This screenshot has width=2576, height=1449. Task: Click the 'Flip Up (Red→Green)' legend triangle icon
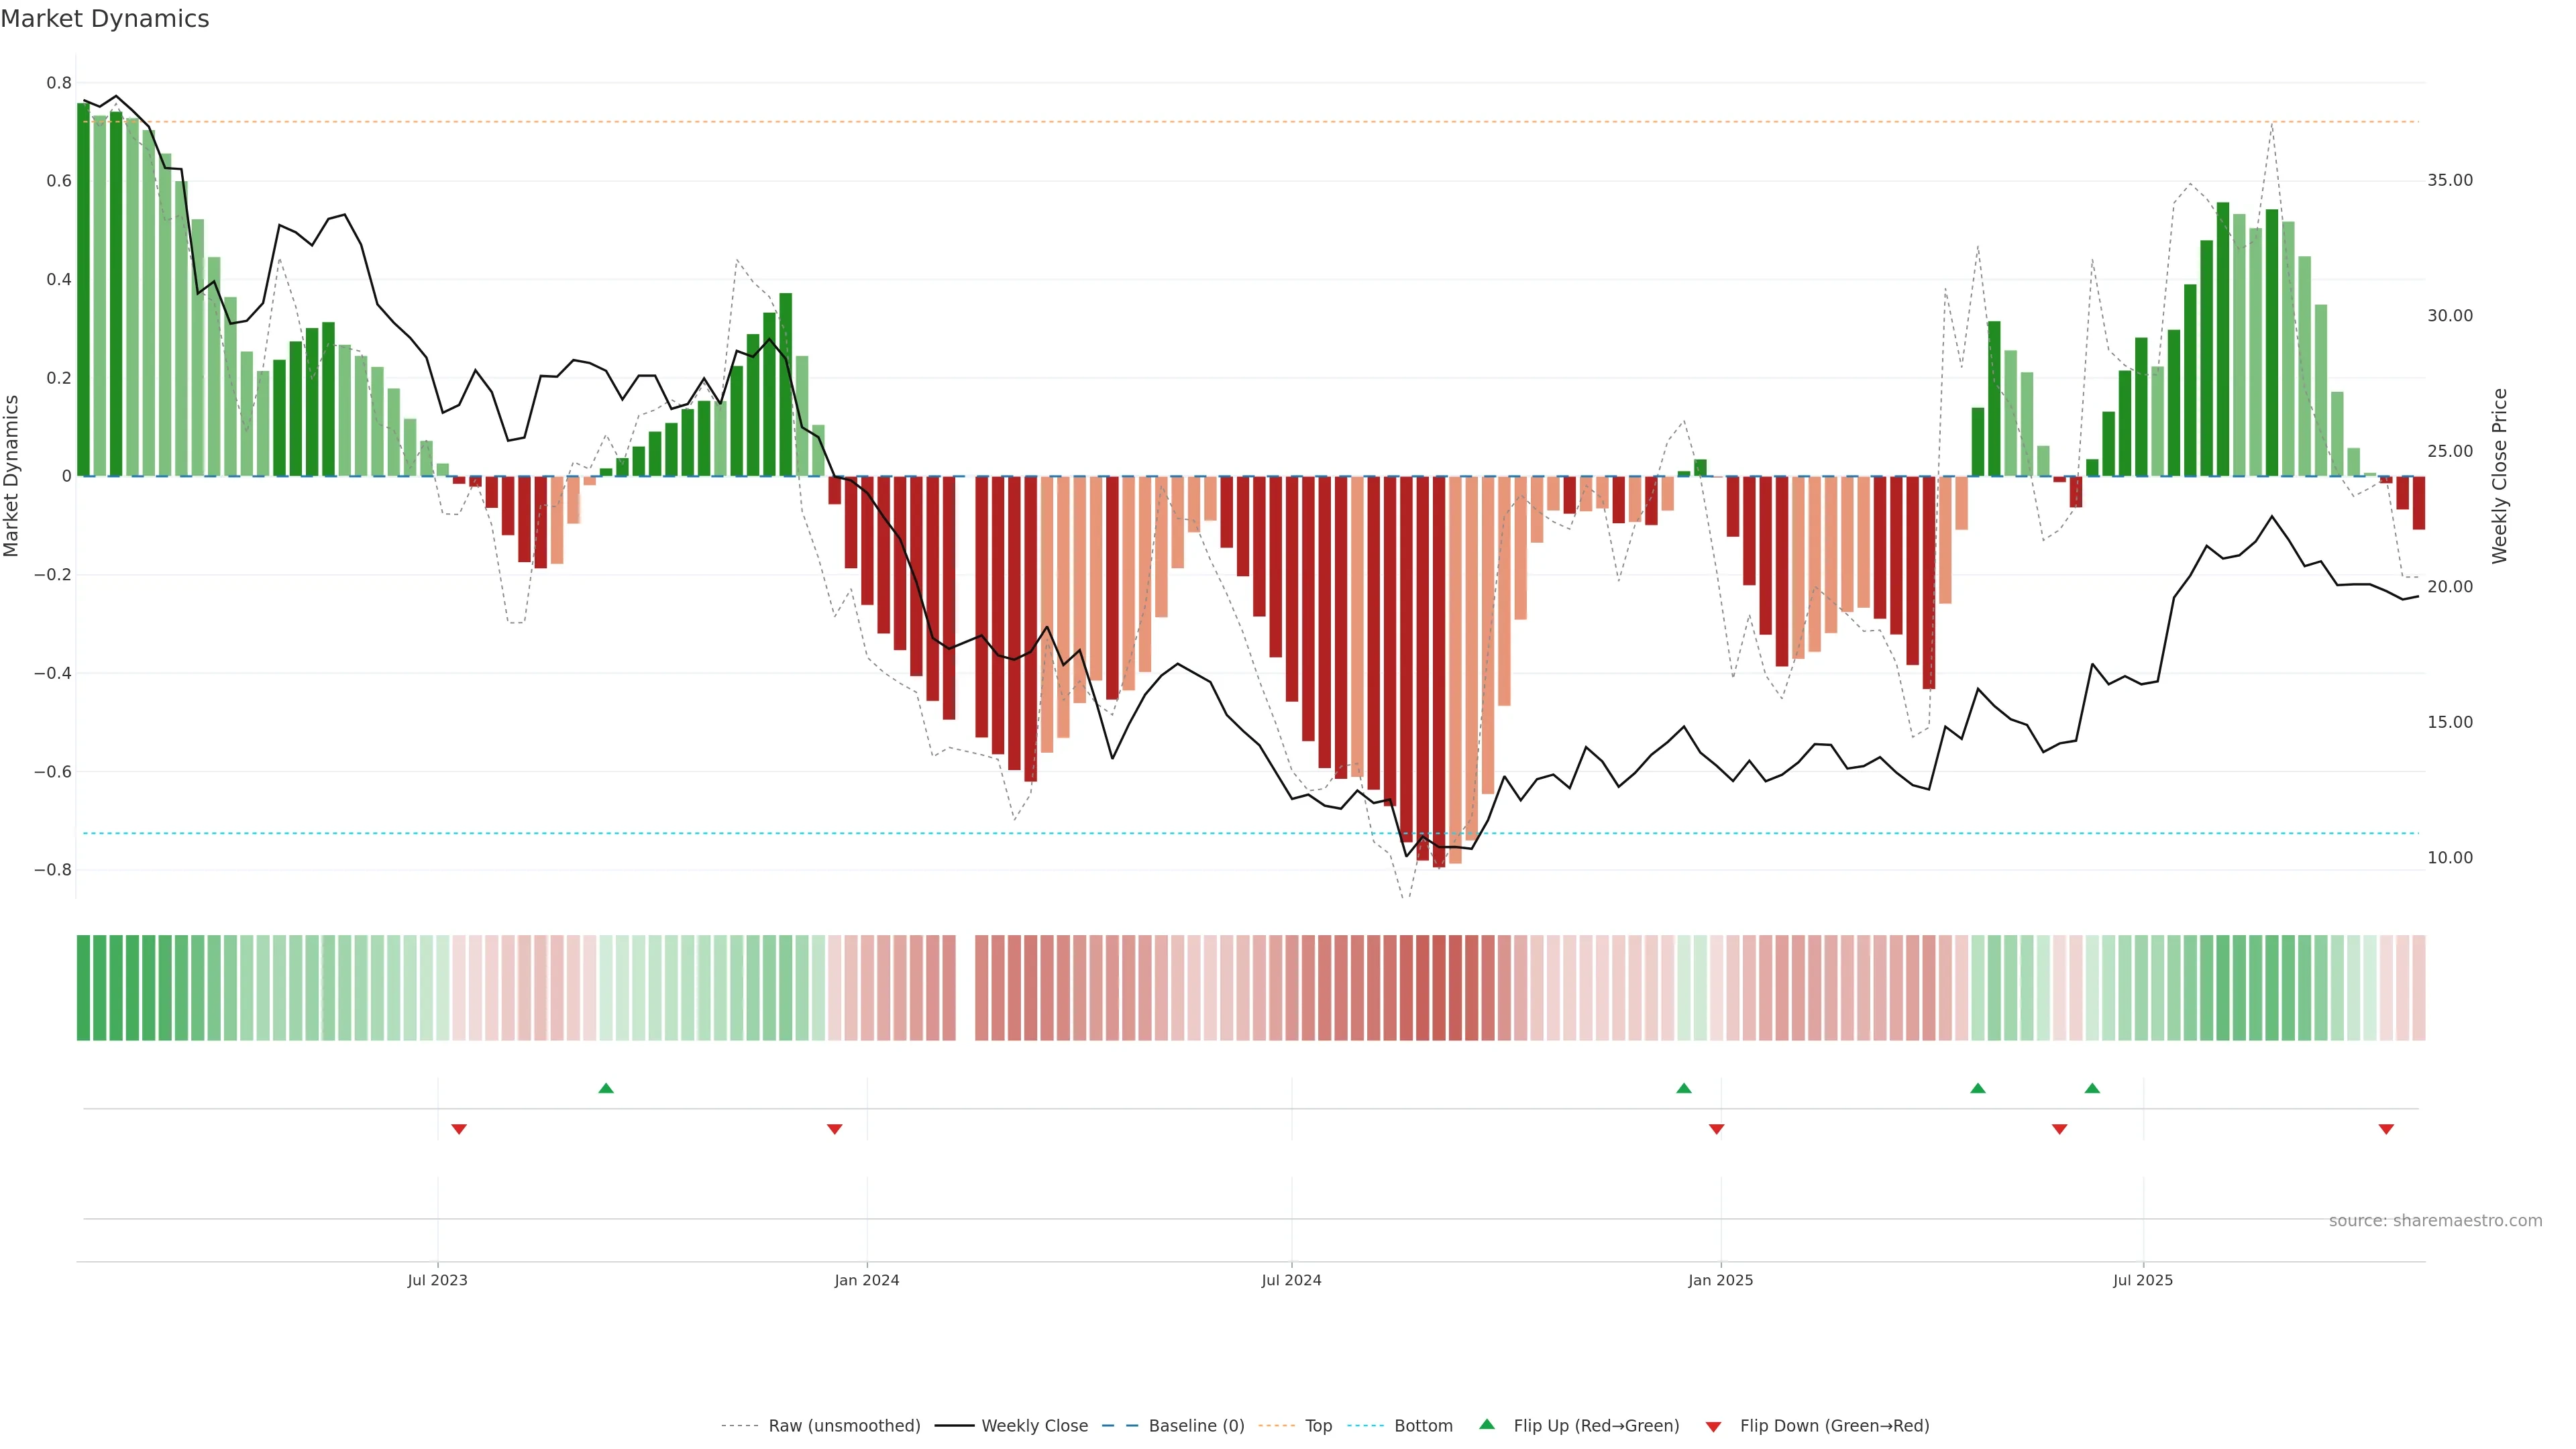click(1487, 1424)
